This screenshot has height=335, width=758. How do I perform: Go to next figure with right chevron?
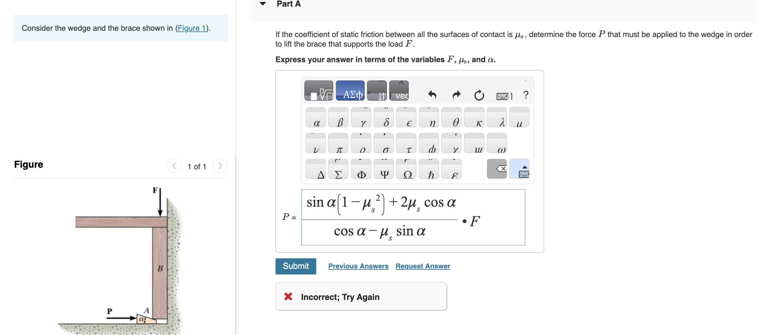click(220, 166)
